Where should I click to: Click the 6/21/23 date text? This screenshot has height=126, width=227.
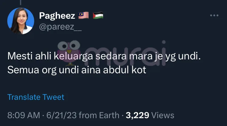pos(61,115)
